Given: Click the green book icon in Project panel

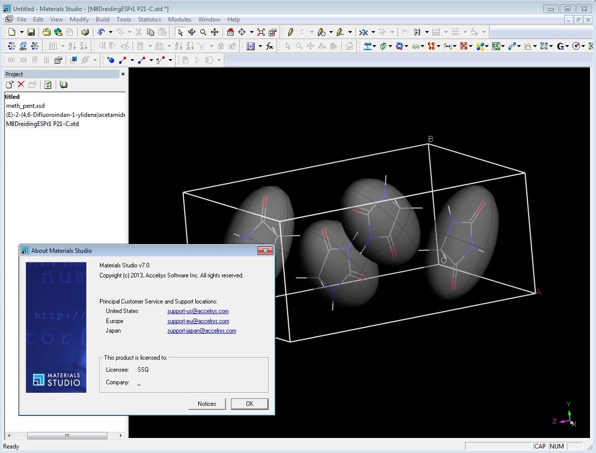Looking at the screenshot, I should (x=63, y=85).
